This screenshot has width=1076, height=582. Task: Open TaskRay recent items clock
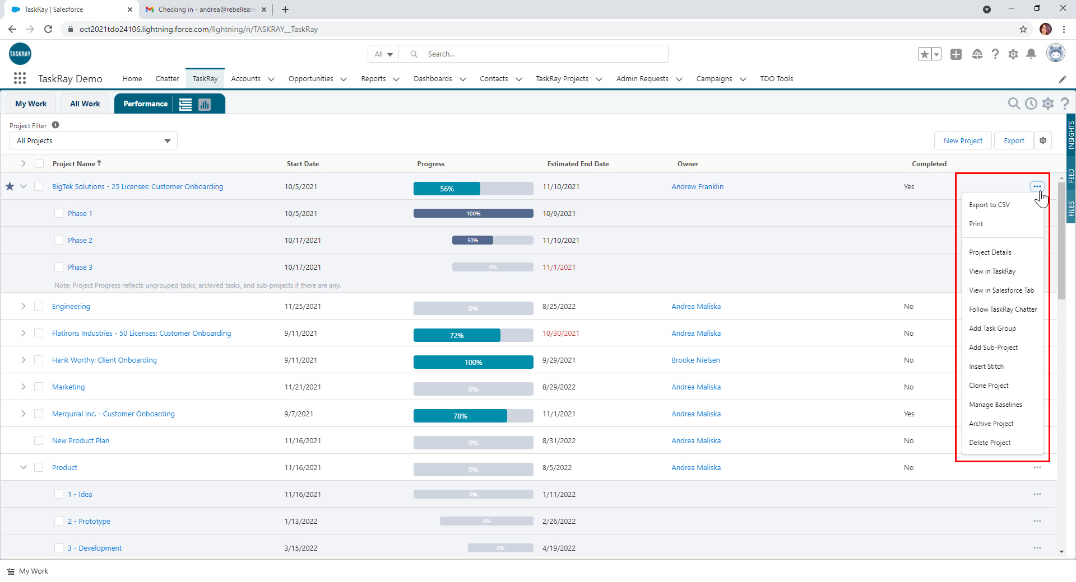point(1031,104)
